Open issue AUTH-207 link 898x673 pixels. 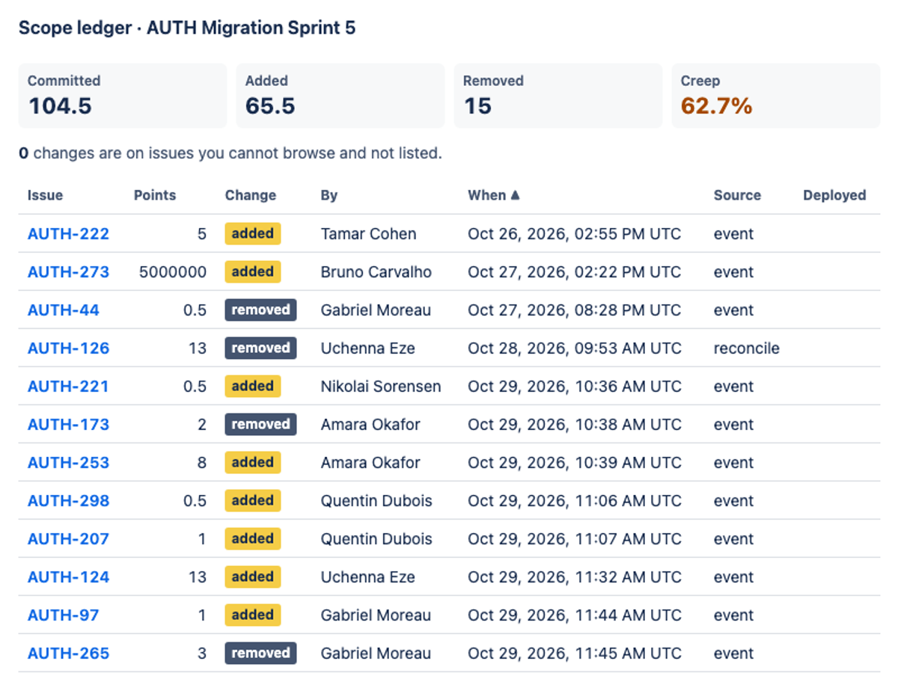[68, 538]
